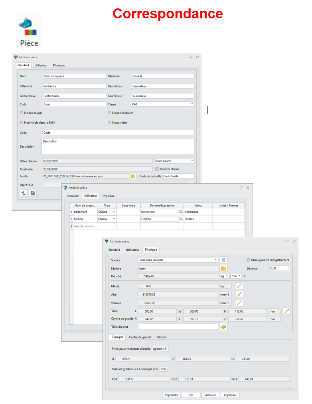Screen dimensions: 312x404
Task: Click the Référence input field
Action: 74,86
